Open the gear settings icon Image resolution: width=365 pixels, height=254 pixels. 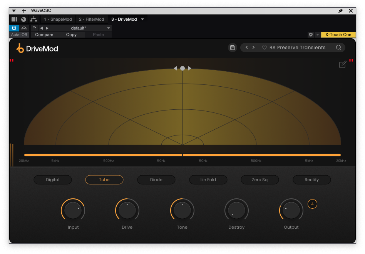(x=311, y=35)
